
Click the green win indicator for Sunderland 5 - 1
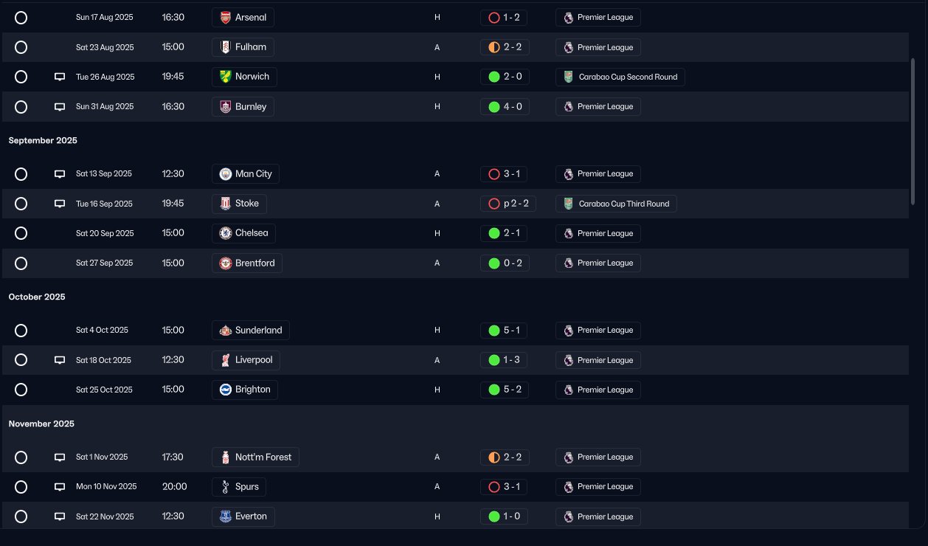pyautogui.click(x=494, y=331)
